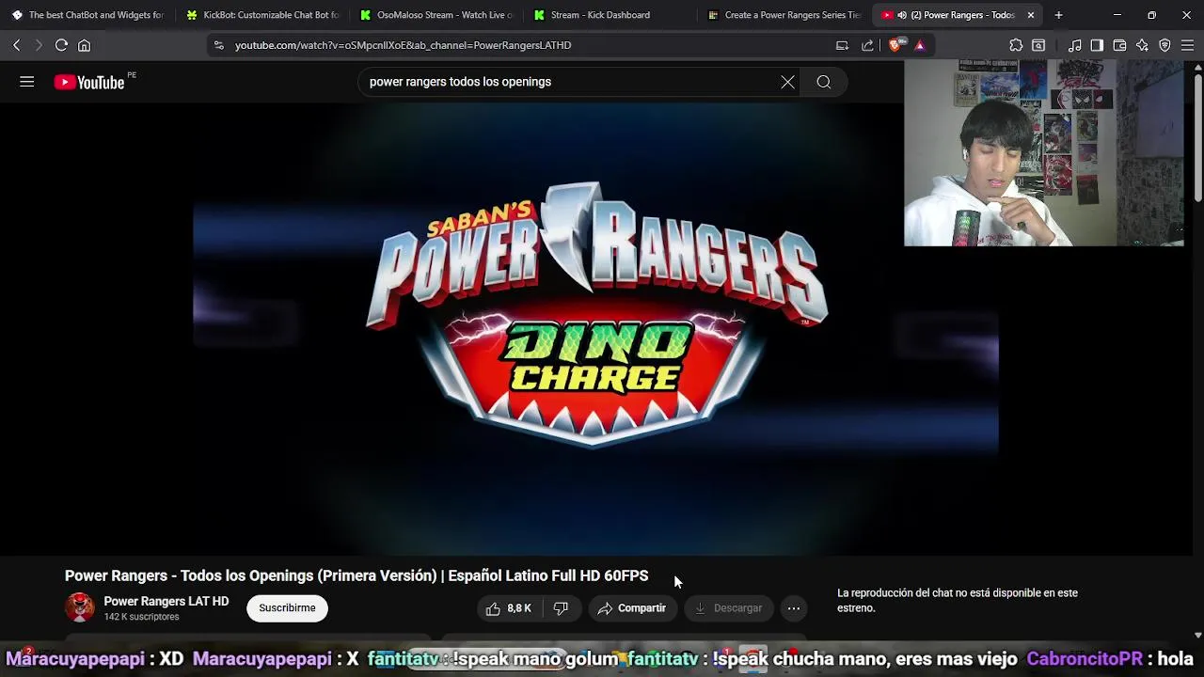Open the playlist music note icon
The width and height of the screenshot is (1204, 677).
[x=1074, y=45]
